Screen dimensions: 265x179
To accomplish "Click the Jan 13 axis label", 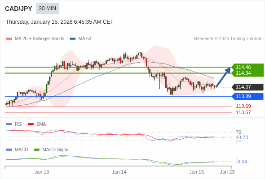I will tap(42, 172).
